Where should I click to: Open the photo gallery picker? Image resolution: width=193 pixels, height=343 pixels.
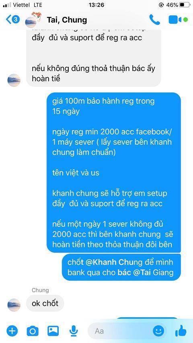pyautogui.click(x=53, y=331)
